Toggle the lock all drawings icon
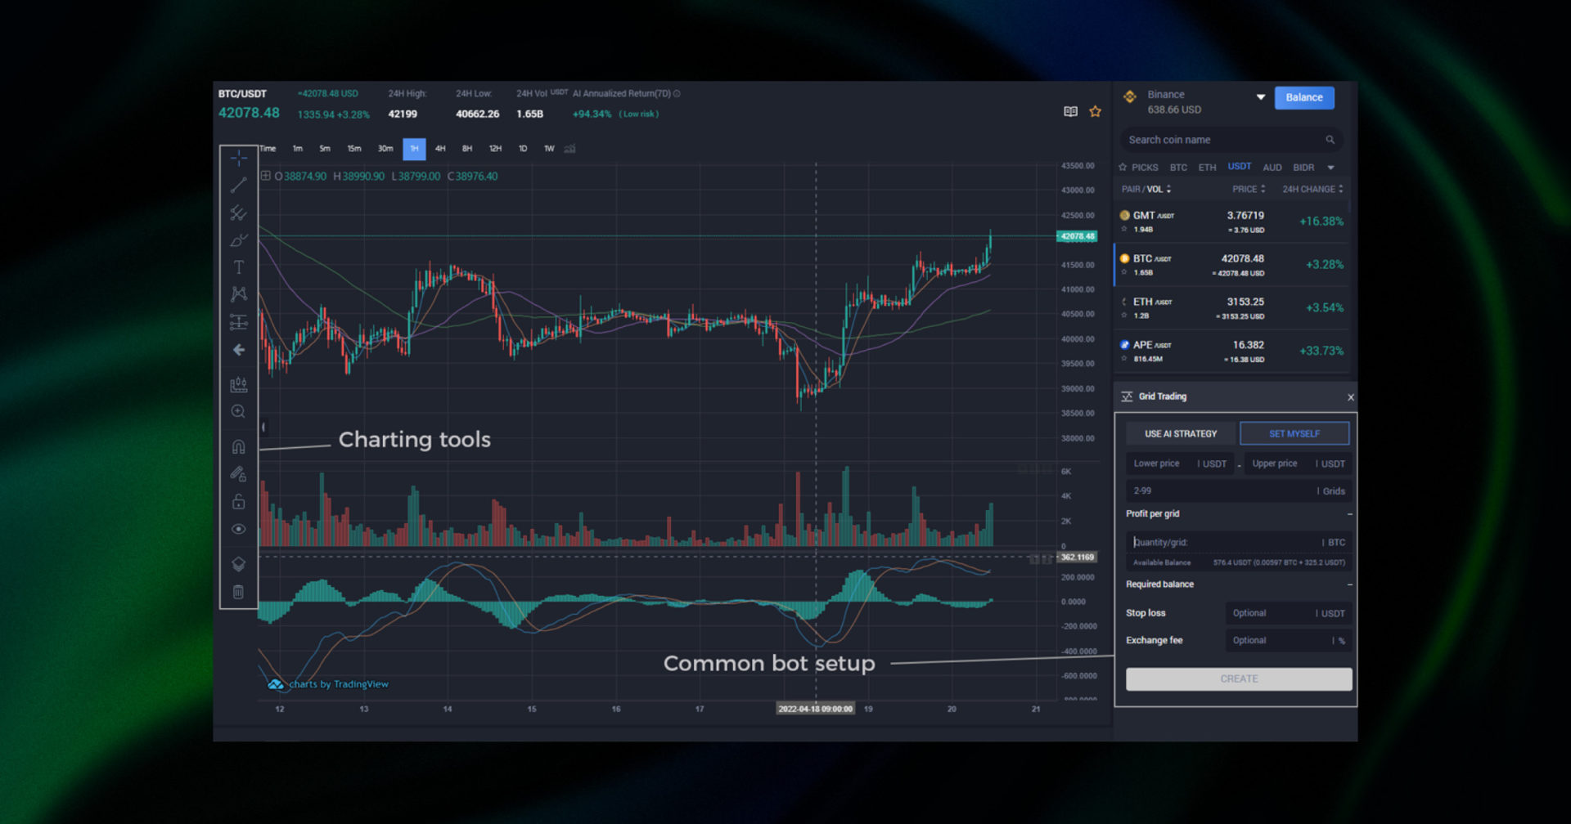This screenshot has width=1571, height=824. pyautogui.click(x=238, y=501)
